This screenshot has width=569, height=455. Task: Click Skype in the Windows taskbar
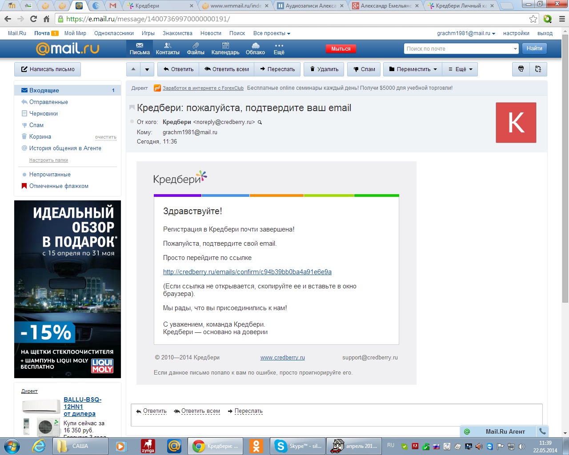(298, 446)
